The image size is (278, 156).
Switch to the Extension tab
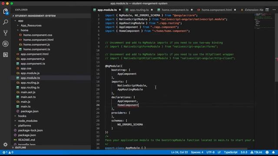[x=252, y=10]
